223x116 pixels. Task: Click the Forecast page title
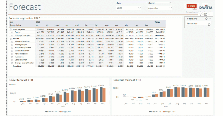(x=25, y=7)
